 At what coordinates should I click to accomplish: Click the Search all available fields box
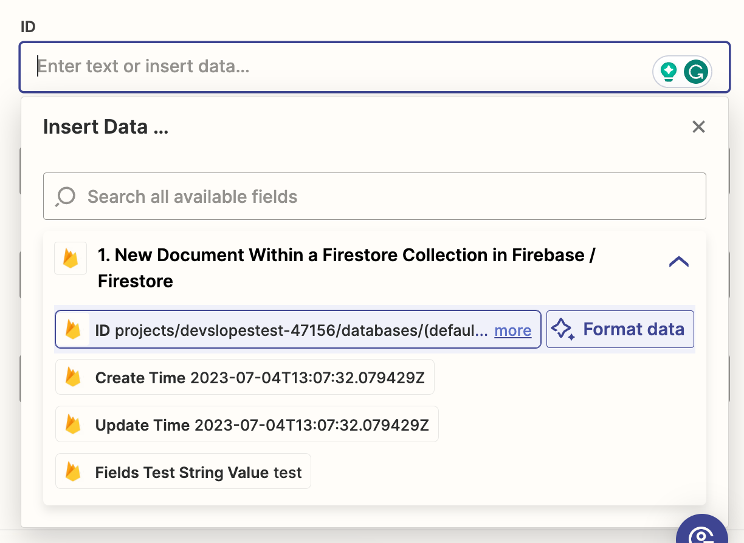(x=374, y=196)
